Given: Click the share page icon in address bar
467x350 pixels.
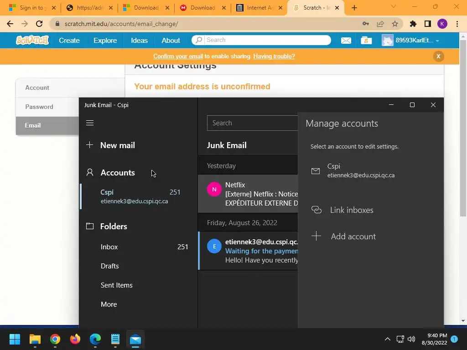Looking at the screenshot, I should coord(380,24).
